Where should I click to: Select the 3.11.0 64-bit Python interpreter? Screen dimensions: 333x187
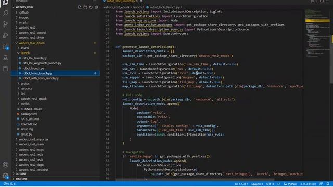[x=308, y=184]
